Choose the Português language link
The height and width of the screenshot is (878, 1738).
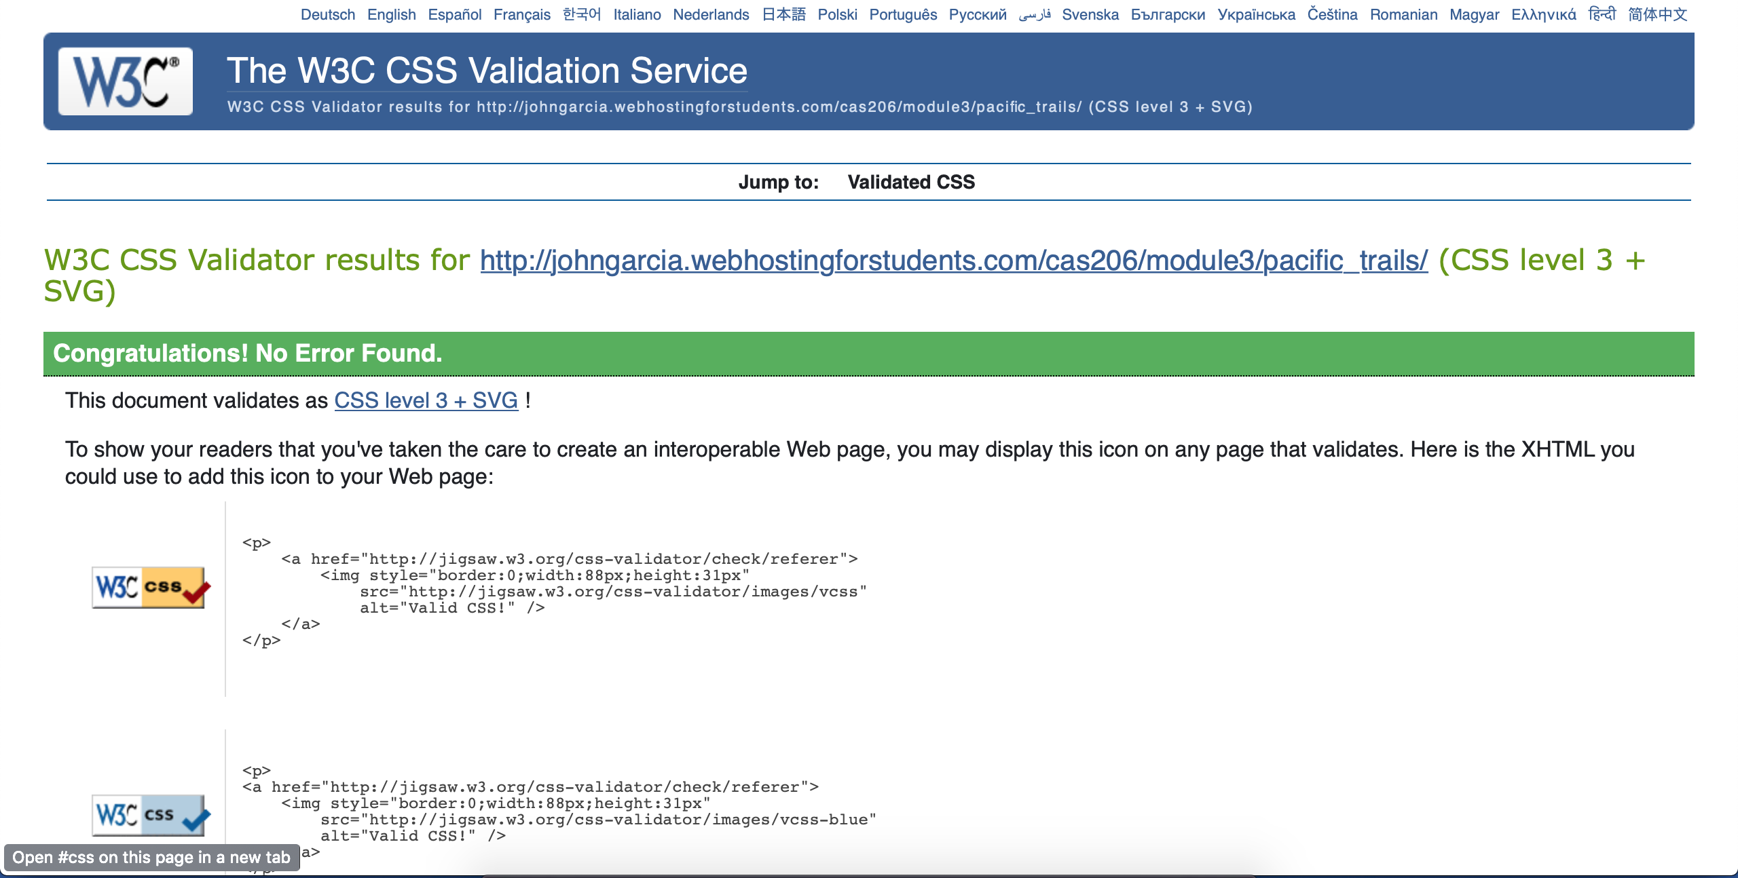[902, 14]
